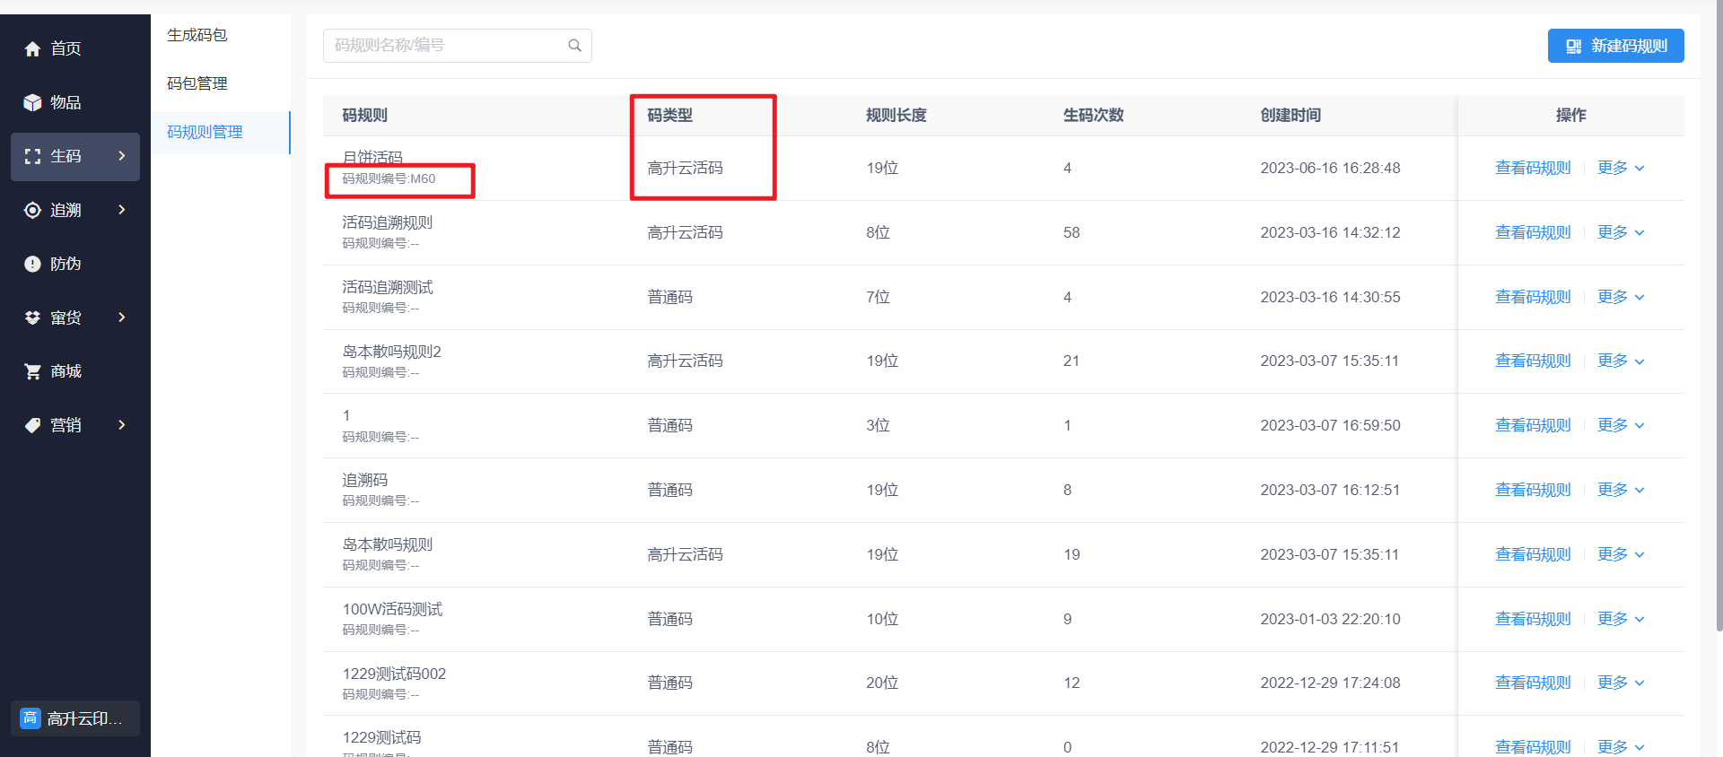Click the 创建时间 column header
The height and width of the screenshot is (757, 1723).
[x=1290, y=115]
